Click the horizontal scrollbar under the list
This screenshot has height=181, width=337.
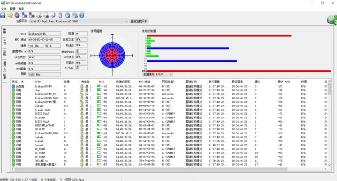pos(150,169)
